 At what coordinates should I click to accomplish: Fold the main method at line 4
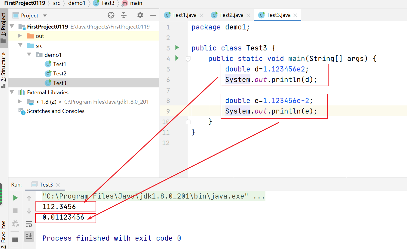[x=188, y=59]
